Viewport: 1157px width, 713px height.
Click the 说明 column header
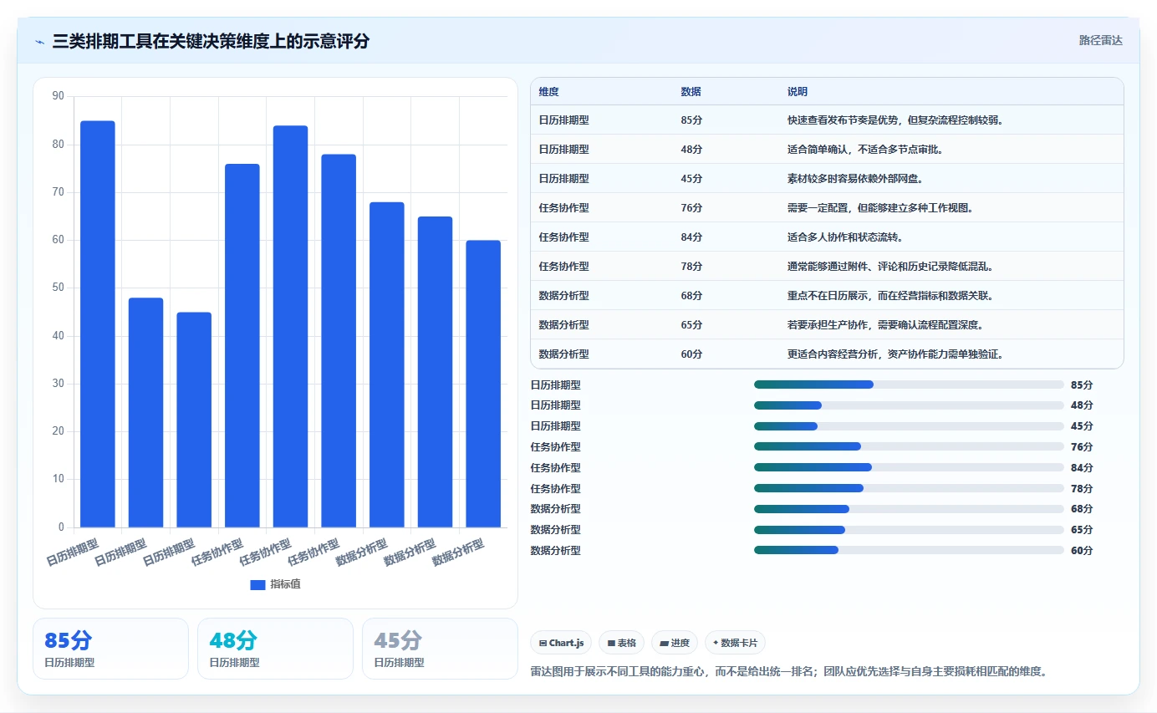point(798,91)
